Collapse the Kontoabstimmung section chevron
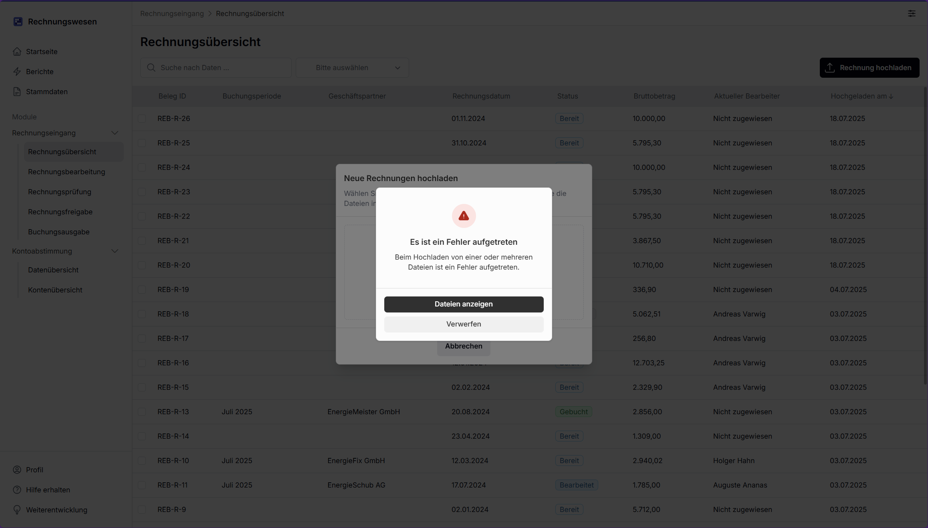 (x=115, y=251)
